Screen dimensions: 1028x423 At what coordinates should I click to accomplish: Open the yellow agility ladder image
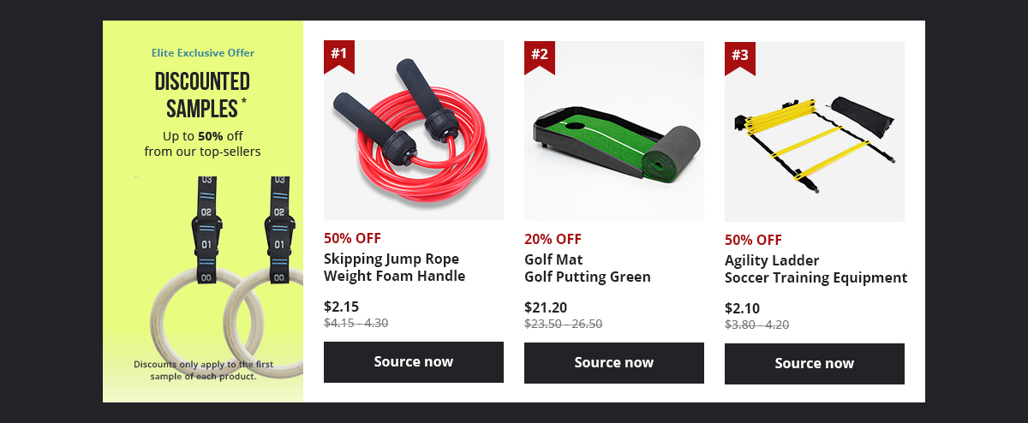coord(815,132)
